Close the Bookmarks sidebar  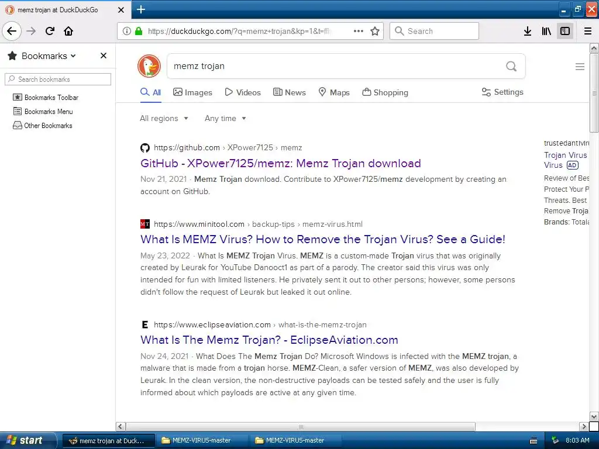pos(103,56)
